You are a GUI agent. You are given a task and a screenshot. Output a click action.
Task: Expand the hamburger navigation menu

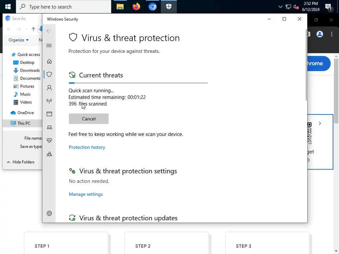point(49,46)
